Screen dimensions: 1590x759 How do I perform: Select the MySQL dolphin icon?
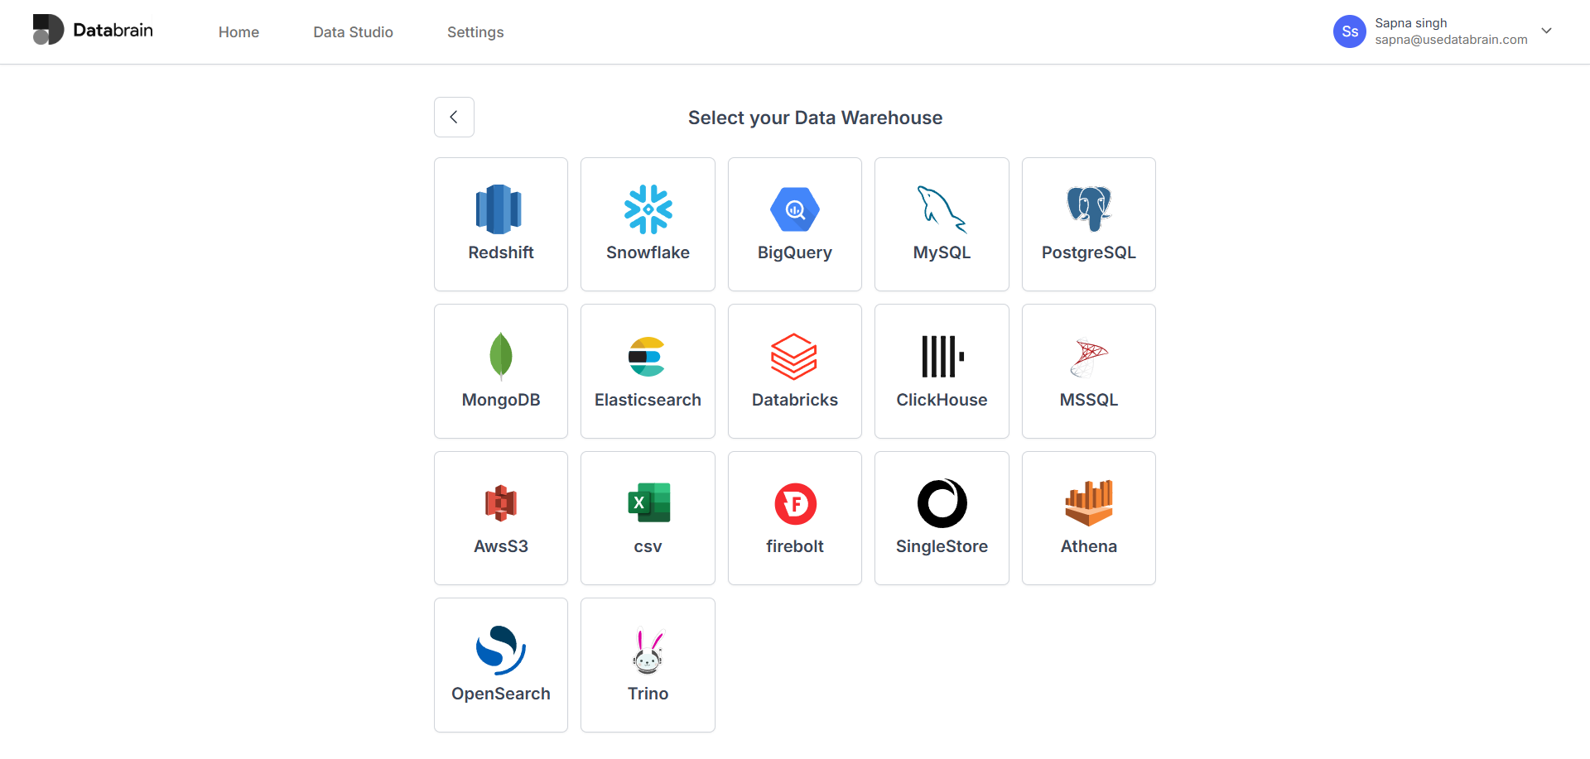[942, 209]
